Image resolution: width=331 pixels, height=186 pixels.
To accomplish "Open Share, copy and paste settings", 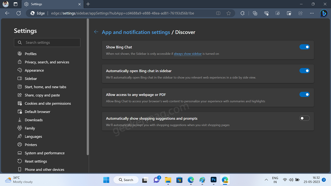I will 42,95.
